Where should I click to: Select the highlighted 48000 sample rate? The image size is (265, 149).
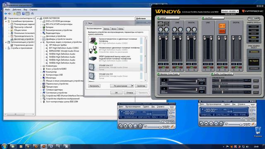(x=253, y=37)
